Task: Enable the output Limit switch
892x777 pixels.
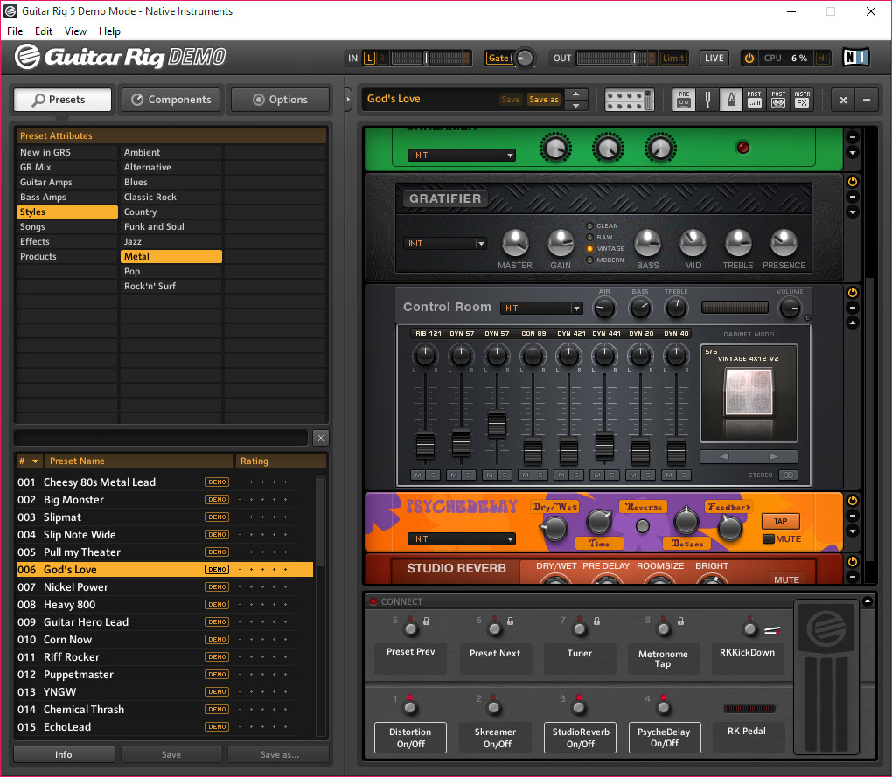Action: pyautogui.click(x=673, y=58)
